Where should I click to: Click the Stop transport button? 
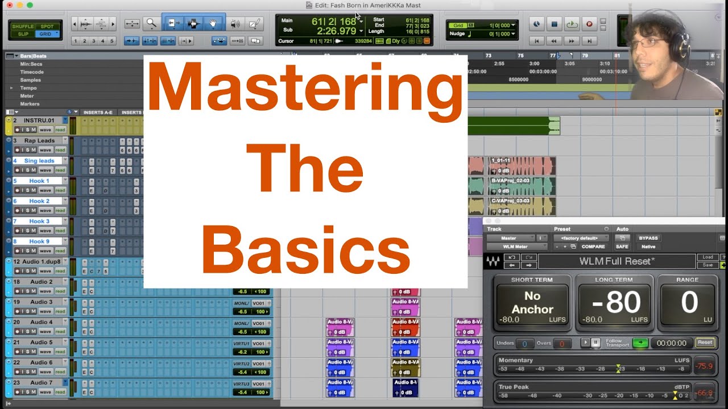pos(555,24)
